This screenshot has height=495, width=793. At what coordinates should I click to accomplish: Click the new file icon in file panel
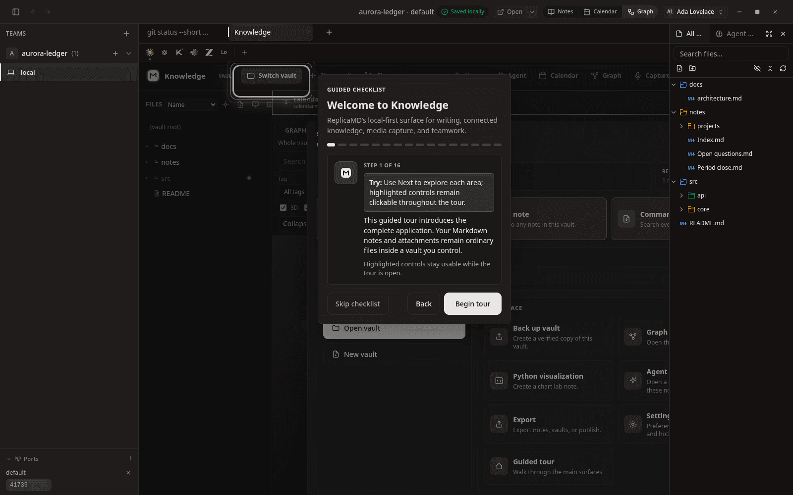680,68
